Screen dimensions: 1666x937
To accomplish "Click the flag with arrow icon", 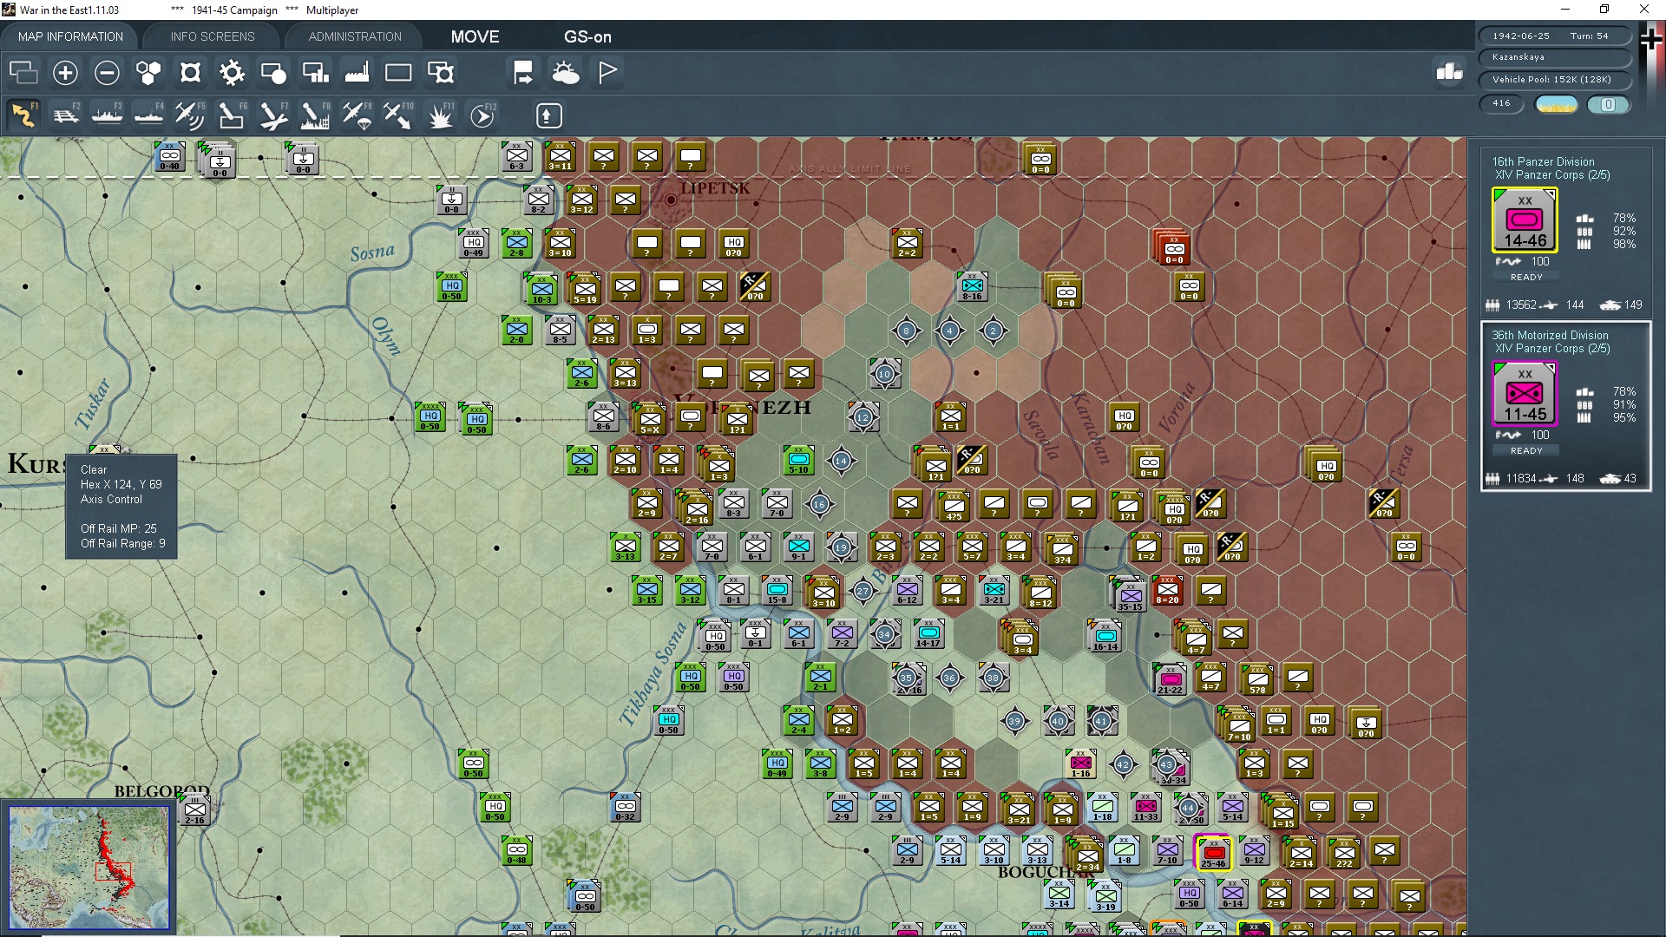I will point(523,73).
